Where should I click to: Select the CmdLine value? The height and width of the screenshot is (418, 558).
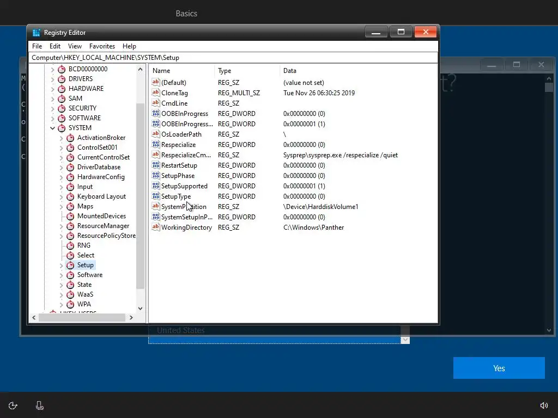click(174, 103)
